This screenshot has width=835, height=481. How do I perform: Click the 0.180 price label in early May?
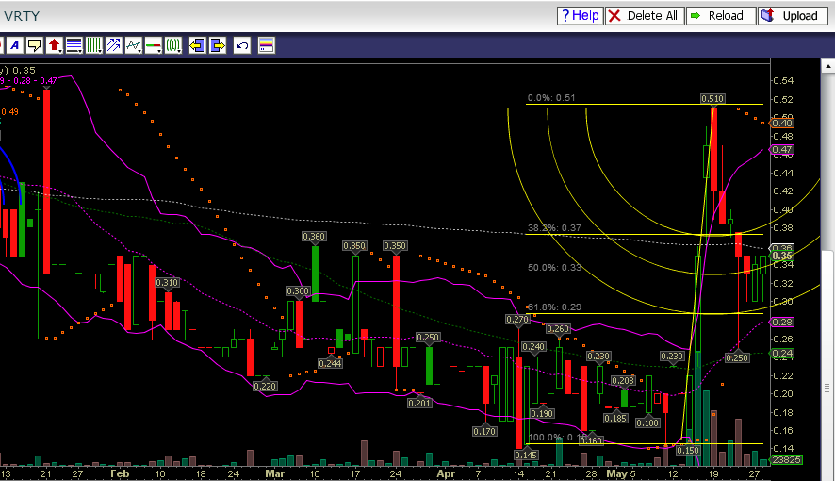pos(647,423)
